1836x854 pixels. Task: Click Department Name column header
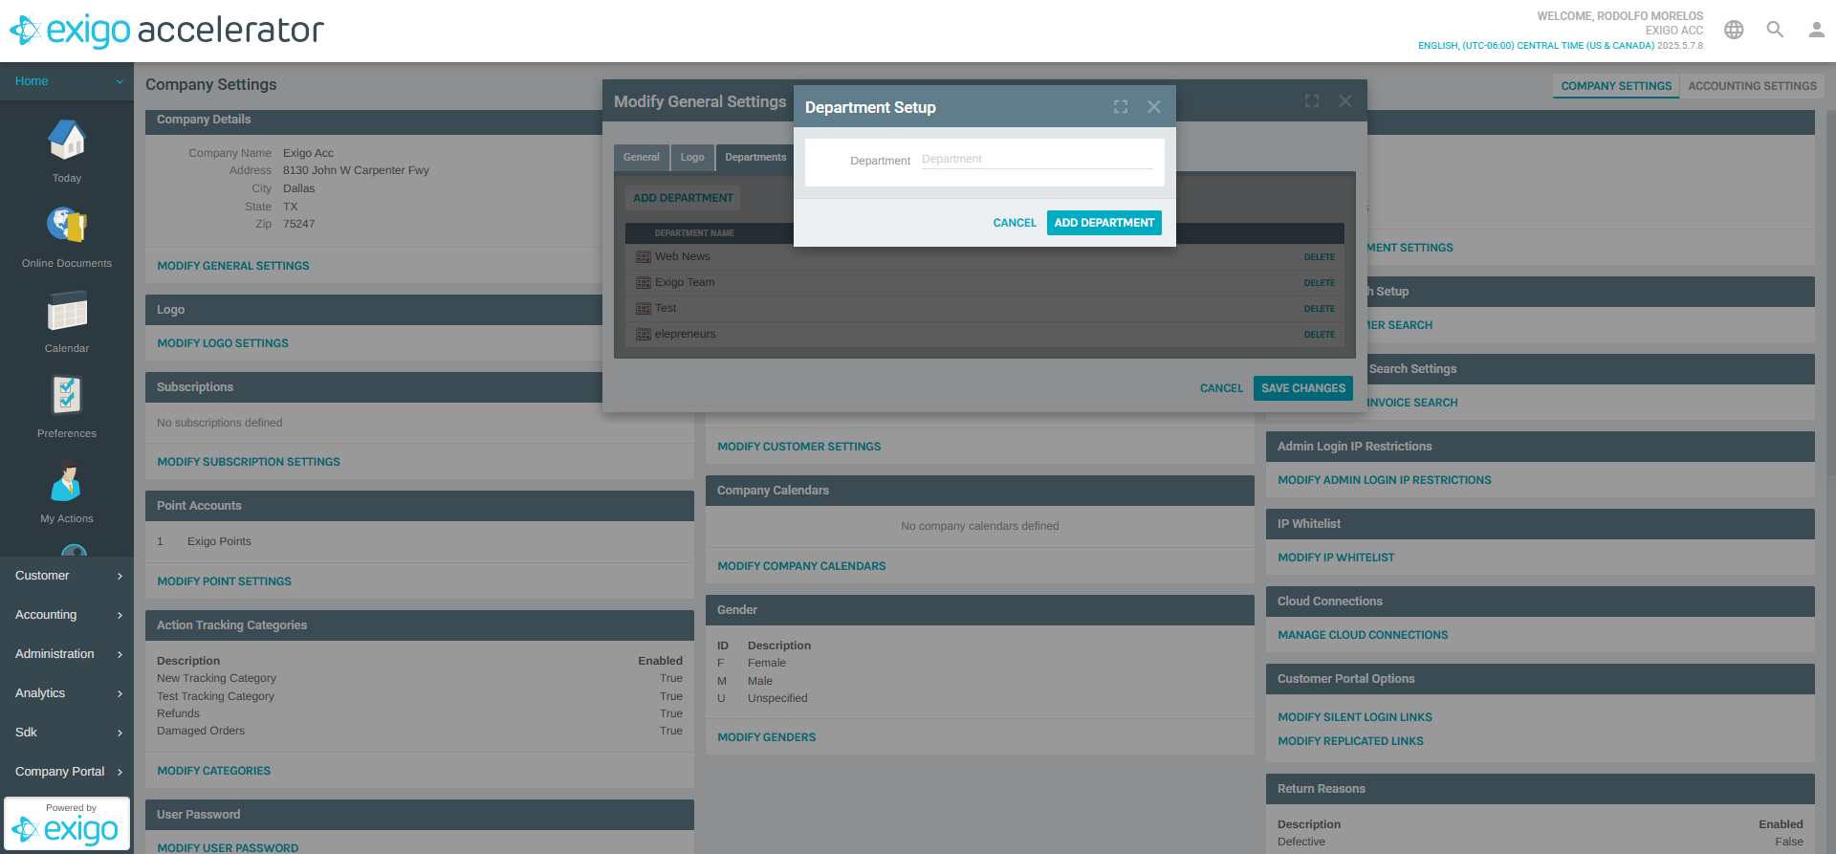click(694, 233)
